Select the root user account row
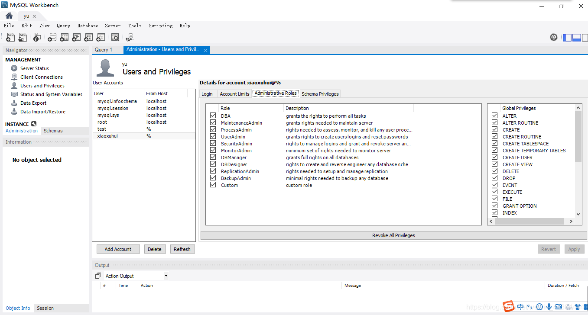588x315 pixels. tap(144, 122)
